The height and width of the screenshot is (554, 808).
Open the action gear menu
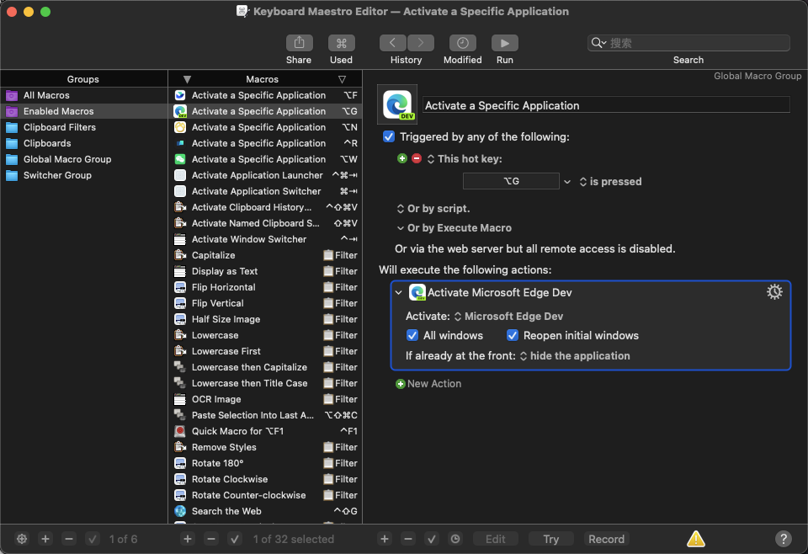pos(774,292)
